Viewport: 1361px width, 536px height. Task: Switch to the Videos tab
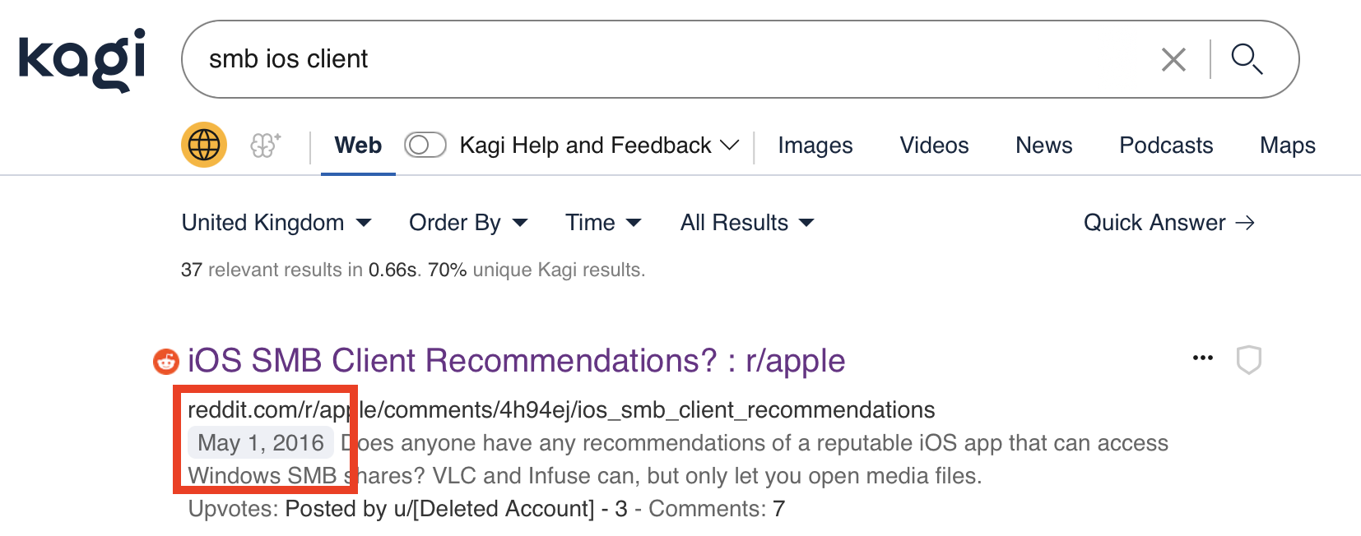(x=934, y=146)
